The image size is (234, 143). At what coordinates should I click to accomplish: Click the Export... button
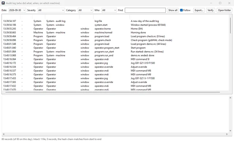(199, 10)
